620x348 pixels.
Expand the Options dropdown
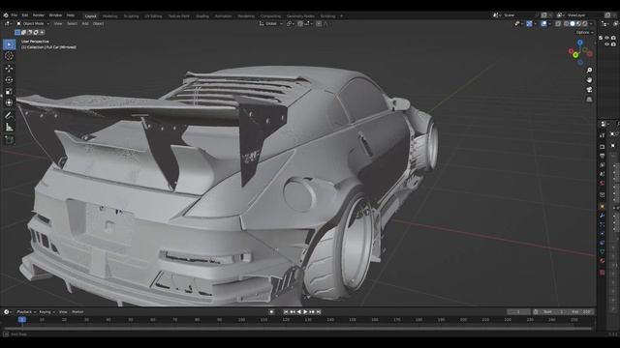(584, 32)
